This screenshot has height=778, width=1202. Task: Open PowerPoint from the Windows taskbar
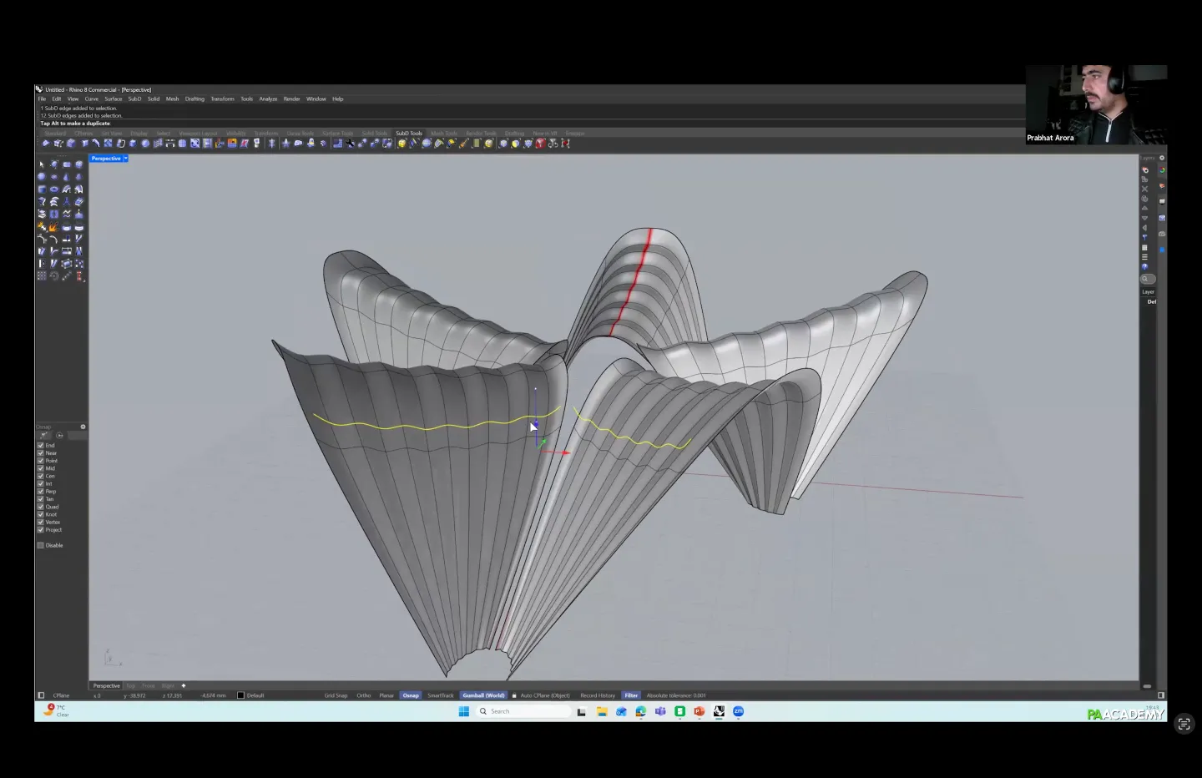[699, 711]
